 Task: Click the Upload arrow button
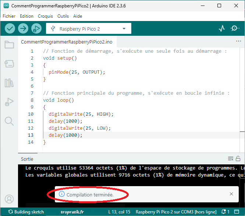click(x=23, y=28)
